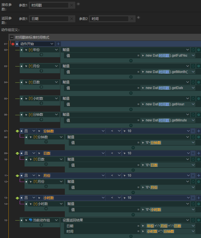
Task: Refresh icon on 设置返回结果 row
Action: [193, 220]
